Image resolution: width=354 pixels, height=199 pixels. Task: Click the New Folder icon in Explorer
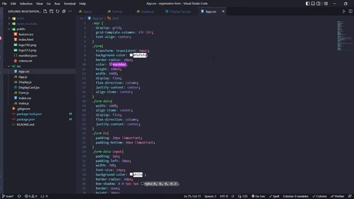[51, 11]
